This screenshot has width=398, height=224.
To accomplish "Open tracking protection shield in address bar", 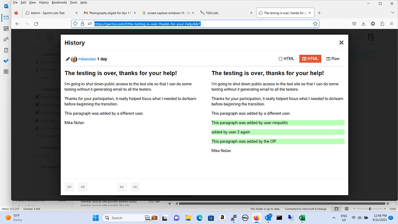I will [75, 24].
